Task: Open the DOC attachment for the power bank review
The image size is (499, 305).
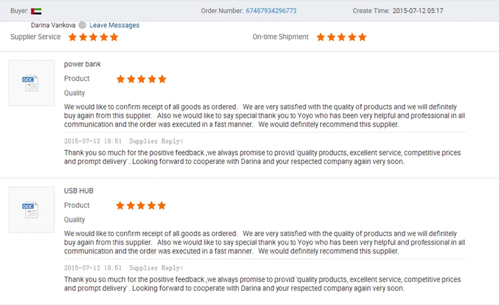Action: [31, 83]
